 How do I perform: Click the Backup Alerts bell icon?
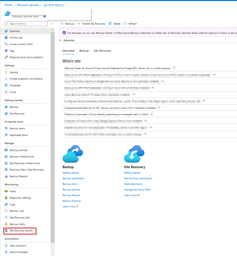tap(6, 224)
